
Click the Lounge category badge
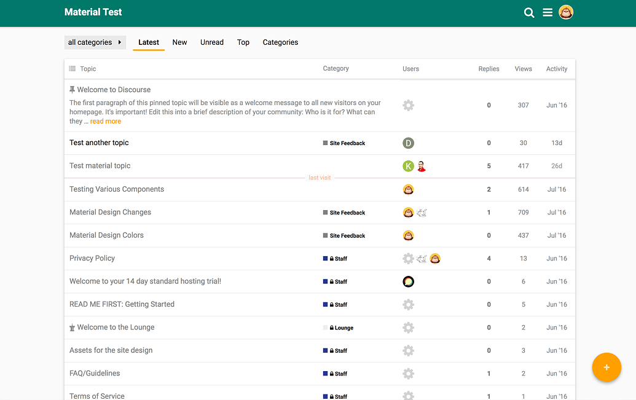pyautogui.click(x=341, y=328)
